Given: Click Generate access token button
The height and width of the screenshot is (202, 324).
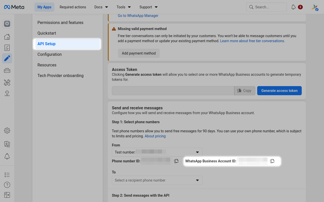Looking at the screenshot, I should [x=279, y=91].
